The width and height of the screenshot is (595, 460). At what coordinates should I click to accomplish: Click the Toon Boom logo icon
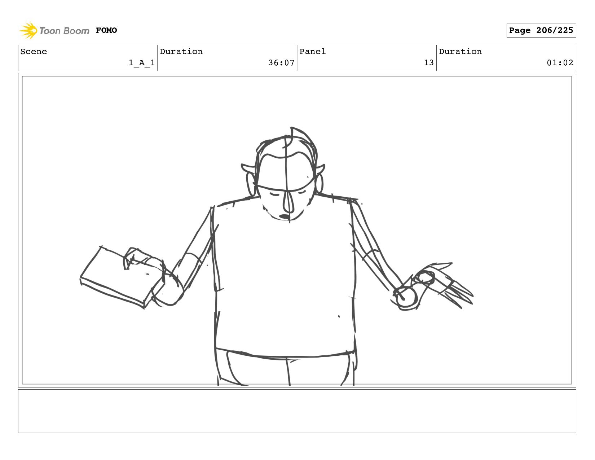click(28, 30)
